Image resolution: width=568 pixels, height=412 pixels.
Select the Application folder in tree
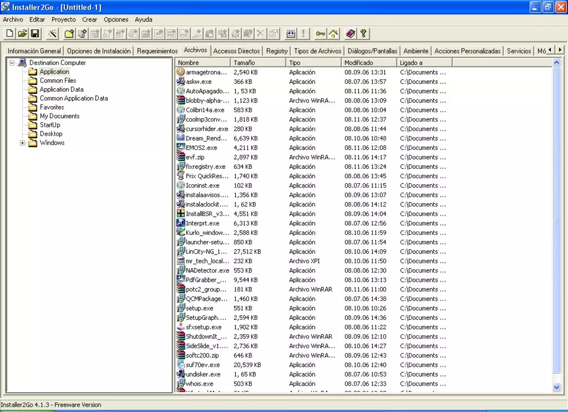click(x=55, y=72)
